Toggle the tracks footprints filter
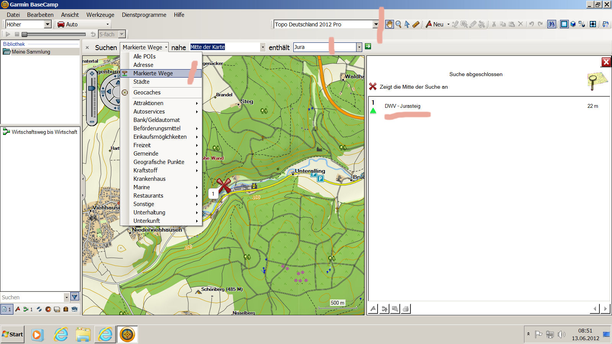This screenshot has height=344, width=612. 39,309
